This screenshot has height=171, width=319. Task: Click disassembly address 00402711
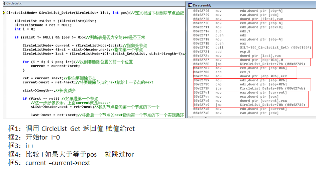(x=201, y=27)
